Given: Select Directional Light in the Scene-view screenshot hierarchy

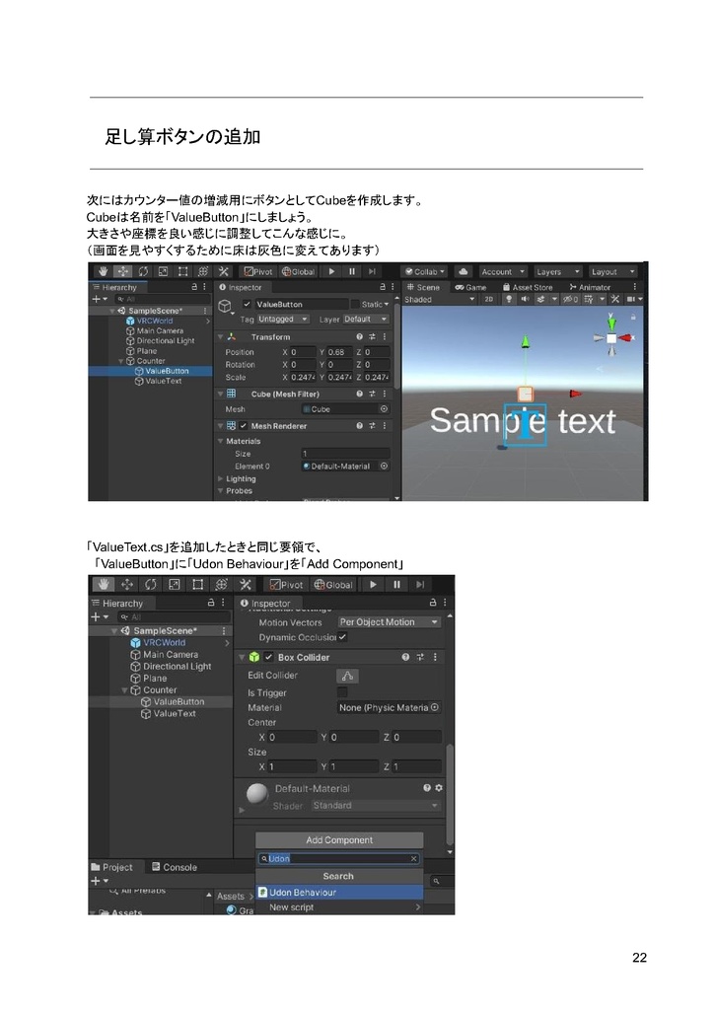Looking at the screenshot, I should coord(166,340).
